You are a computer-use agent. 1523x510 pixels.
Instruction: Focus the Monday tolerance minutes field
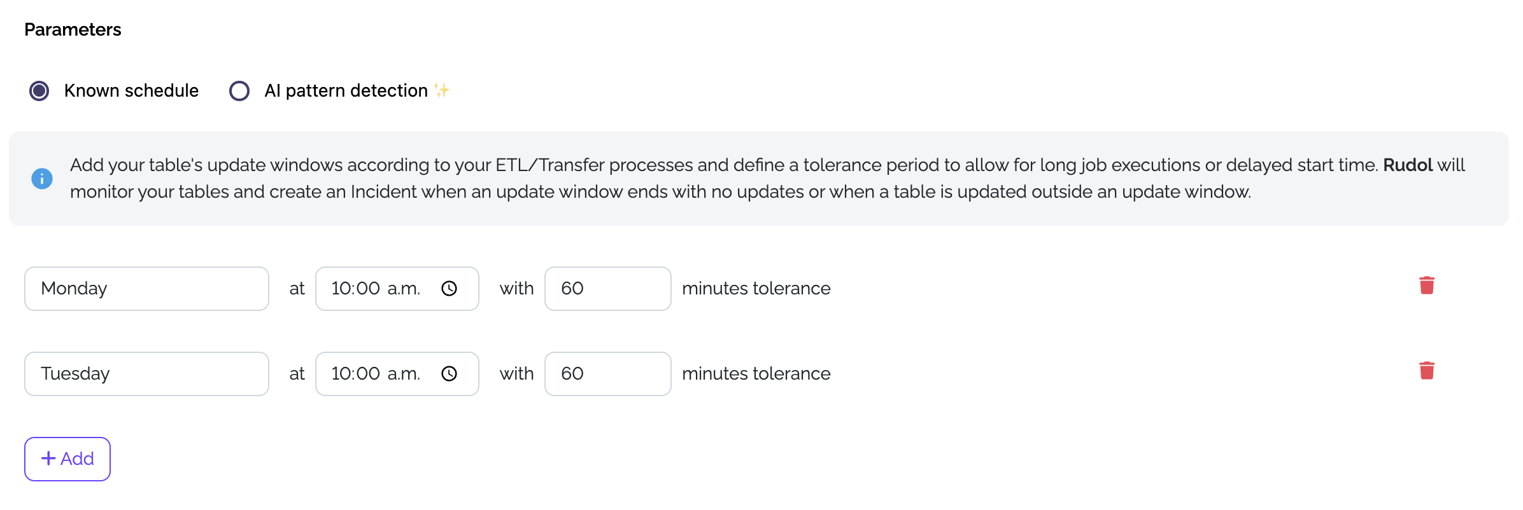tap(607, 289)
